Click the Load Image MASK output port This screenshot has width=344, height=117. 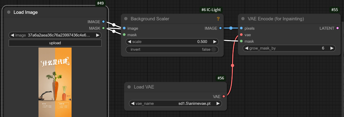[103, 28]
